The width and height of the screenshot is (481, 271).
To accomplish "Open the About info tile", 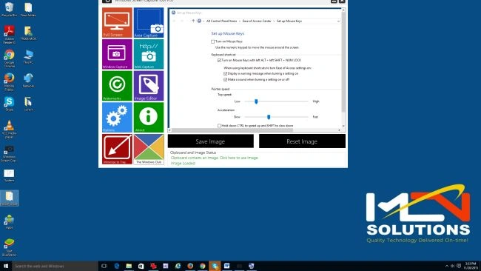I will 149,117.
